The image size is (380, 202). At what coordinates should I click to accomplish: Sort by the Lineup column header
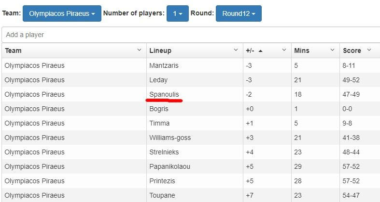pyautogui.click(x=160, y=50)
